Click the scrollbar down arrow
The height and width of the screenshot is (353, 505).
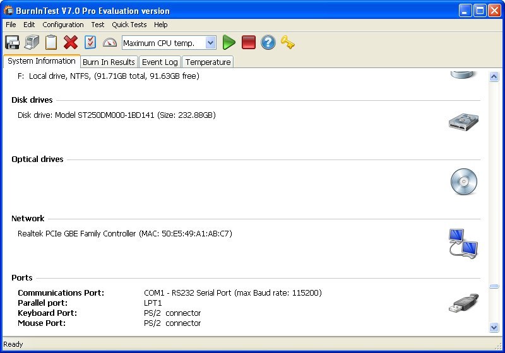pyautogui.click(x=494, y=327)
